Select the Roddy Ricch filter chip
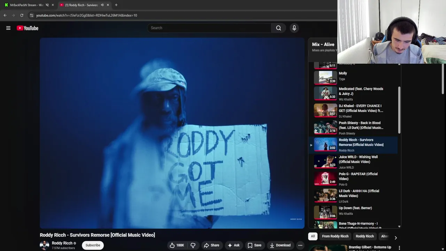 point(365,236)
